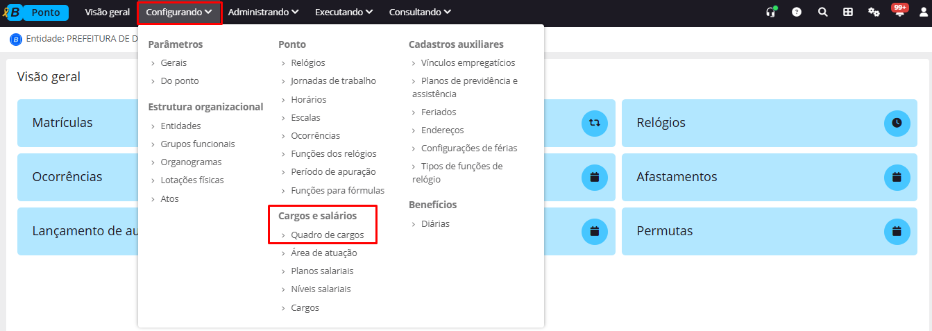Screen dimensions: 932x331
Task: Open the user profile icon
Action: point(923,12)
